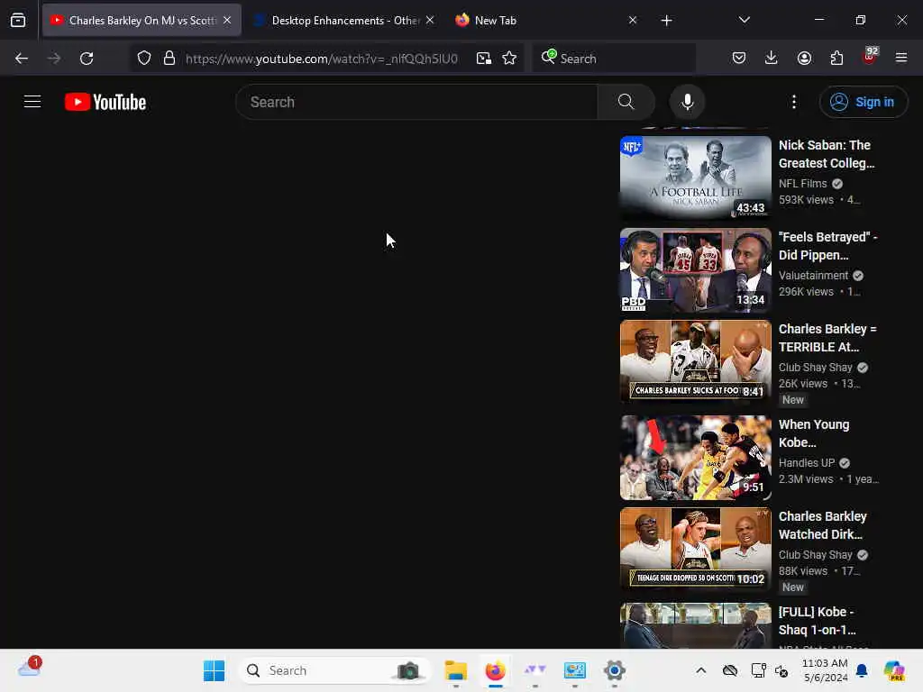Sign in to YouTube
This screenshot has height=692, width=923.
(x=863, y=102)
